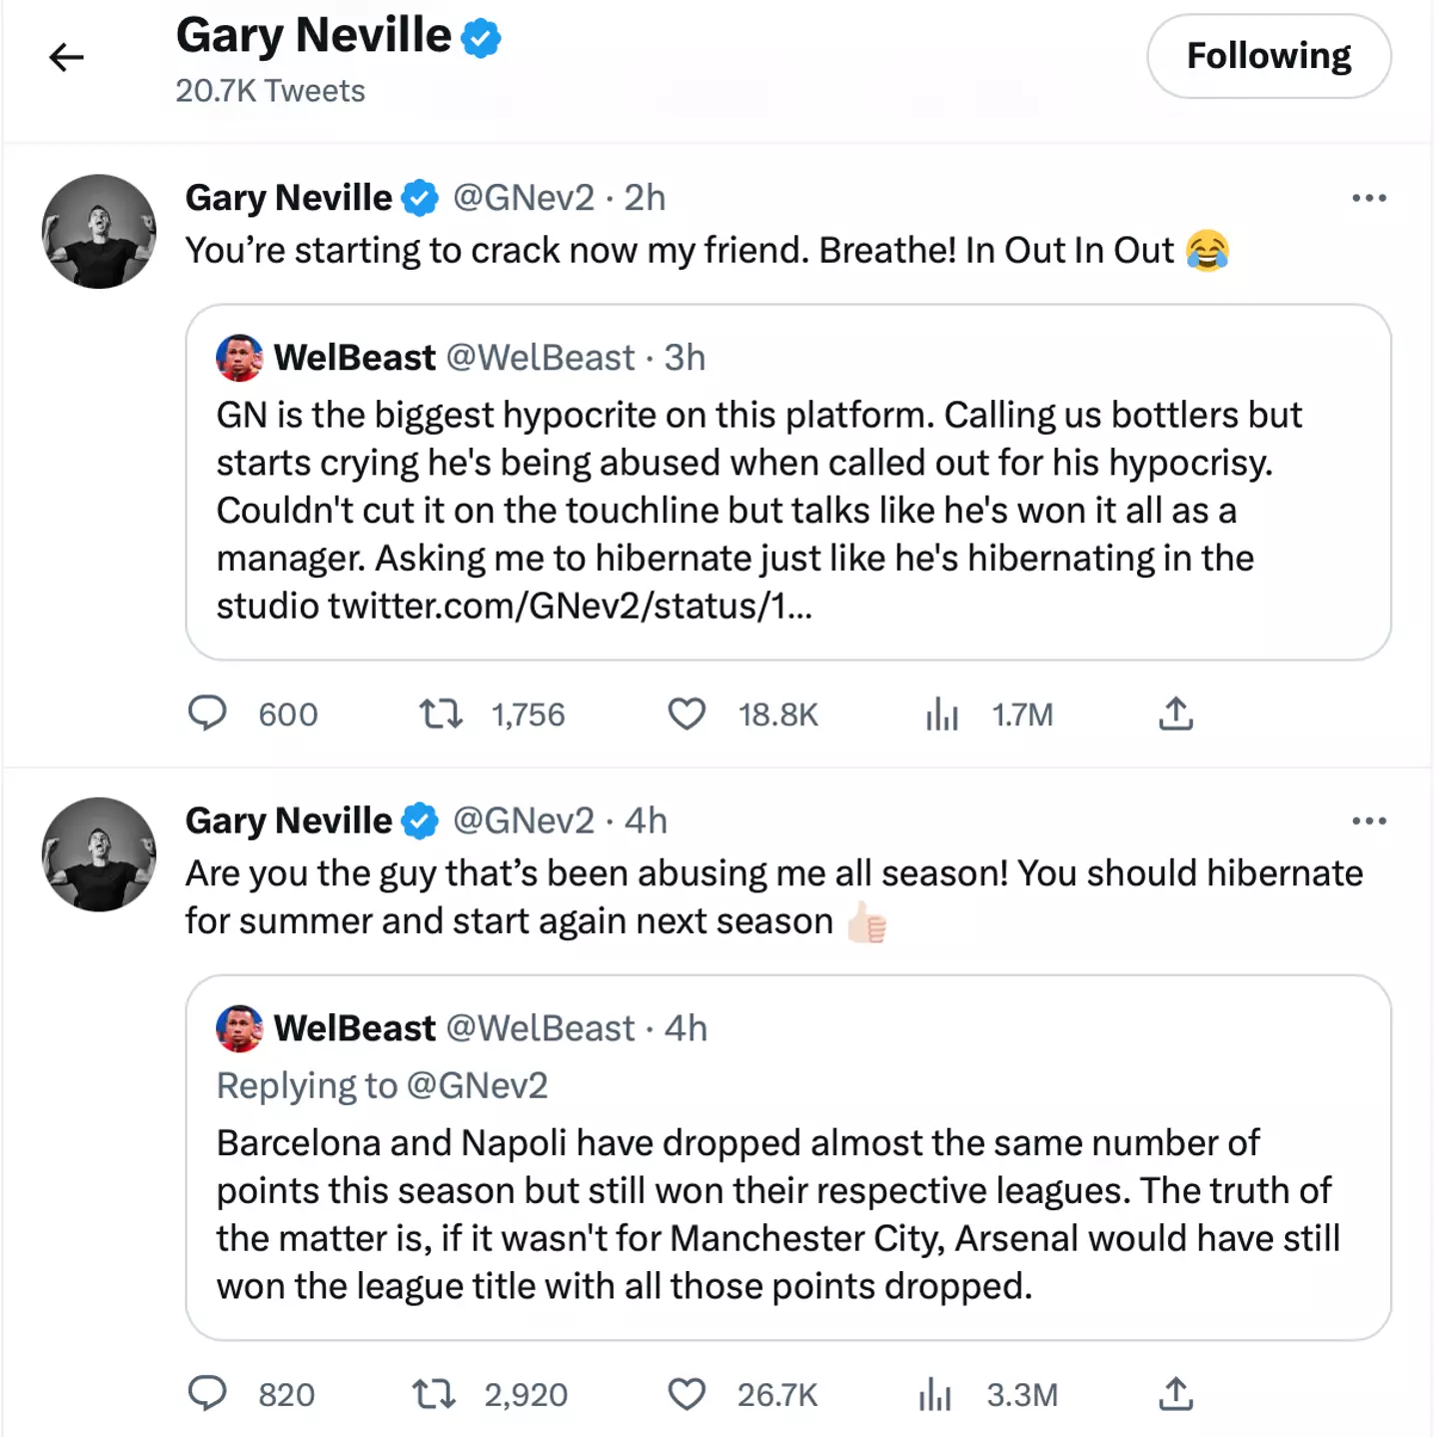Viewport: 1439px width, 1437px height.
Task: Open the @GNev2 mention in "Replying to"
Action: pos(478,1085)
